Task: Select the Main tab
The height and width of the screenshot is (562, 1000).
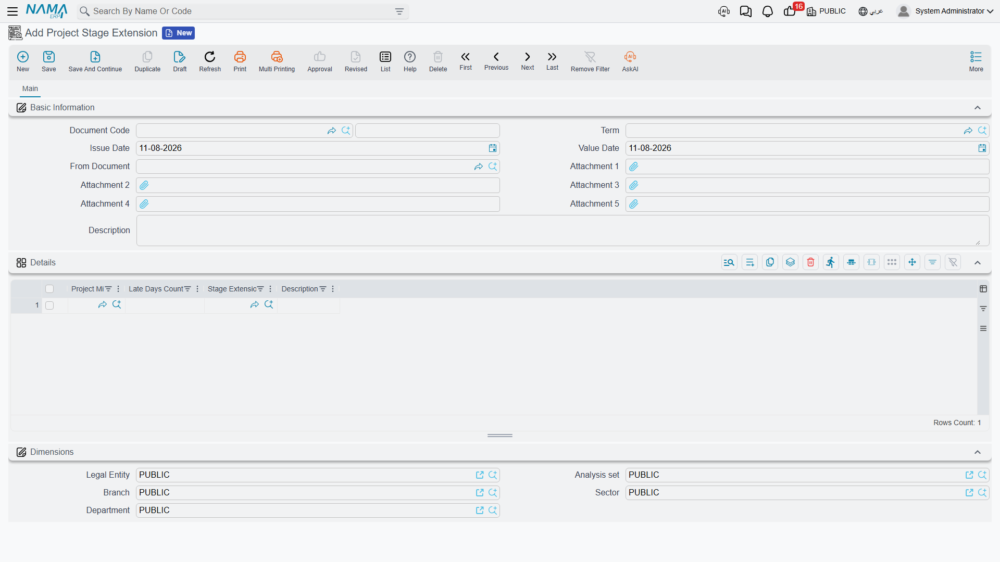Action: click(x=30, y=88)
